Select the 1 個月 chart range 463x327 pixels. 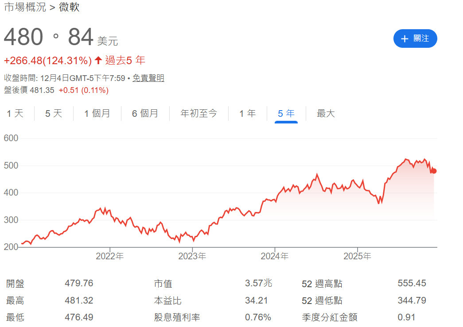(97, 113)
